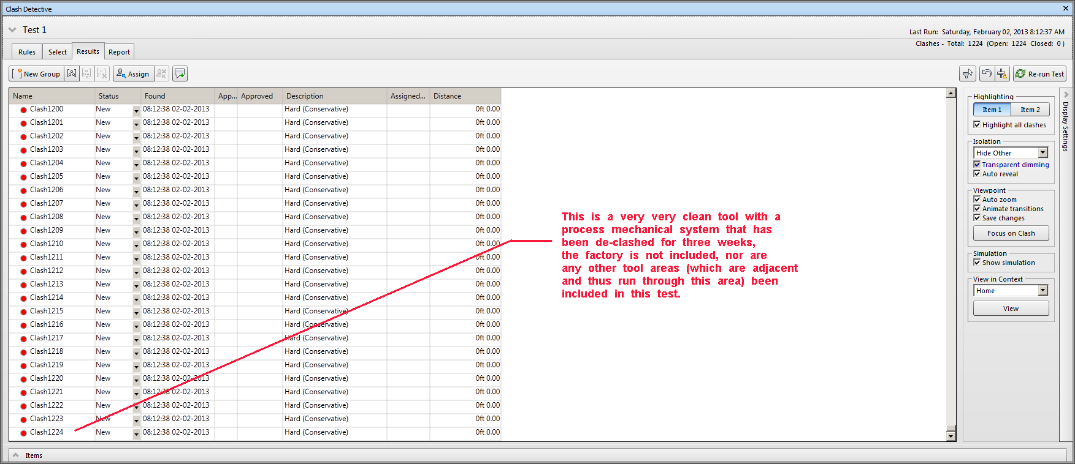Disable the Animate transitions checkbox

pos(977,209)
